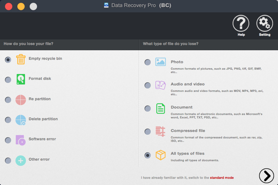
Task: Select the Format disk radio button
Action: click(8, 80)
